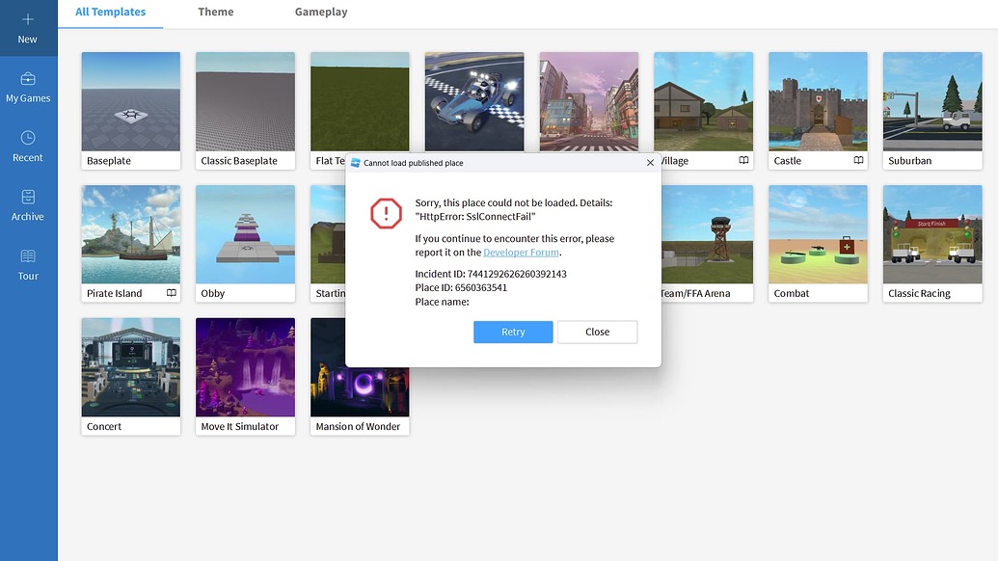This screenshot has height=561, width=998.
Task: Open the Move It Simulator template
Action: [x=245, y=366]
